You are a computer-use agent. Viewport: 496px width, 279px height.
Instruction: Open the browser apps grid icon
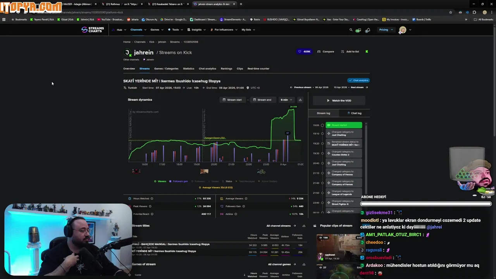[4, 19]
